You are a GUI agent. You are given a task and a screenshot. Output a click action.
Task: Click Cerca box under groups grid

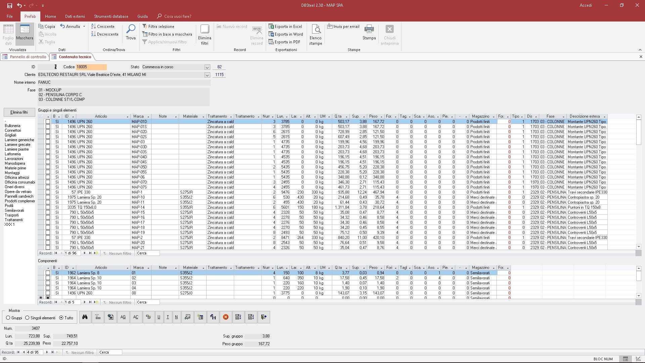click(147, 253)
